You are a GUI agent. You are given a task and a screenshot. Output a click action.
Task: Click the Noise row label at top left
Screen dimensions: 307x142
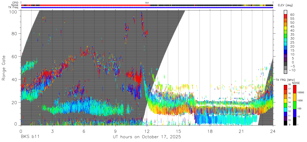point(15,5)
